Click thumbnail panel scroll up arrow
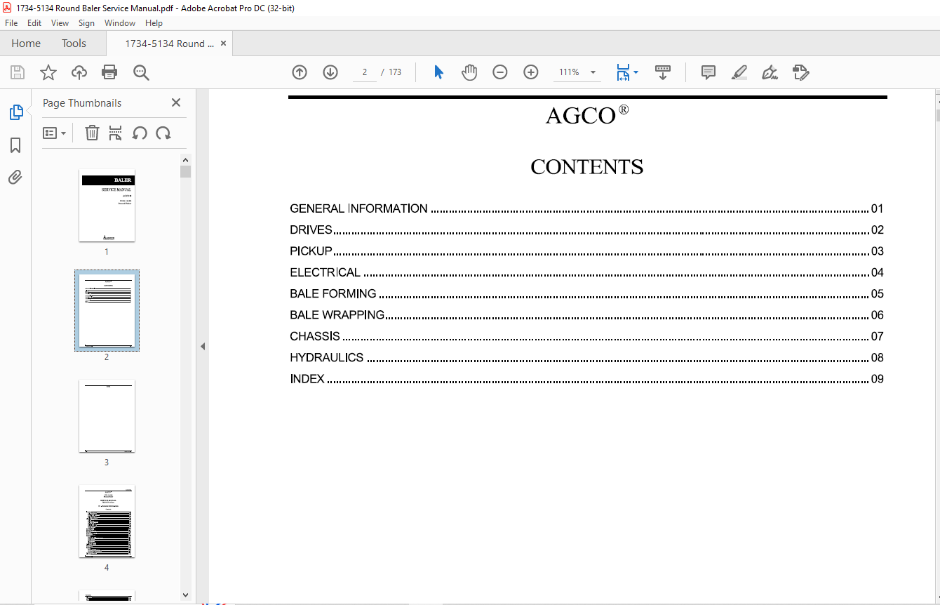Viewport: 940px width, 605px height. coord(185,159)
